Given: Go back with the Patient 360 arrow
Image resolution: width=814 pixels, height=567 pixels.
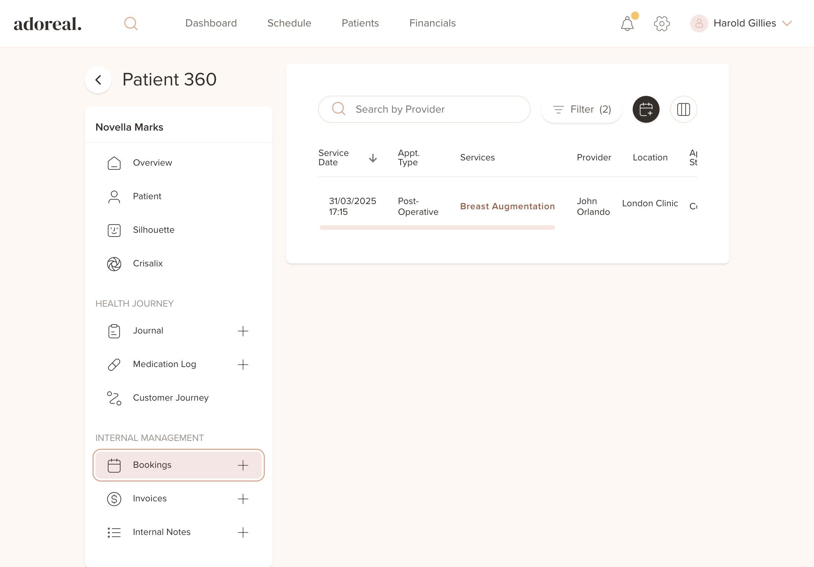Looking at the screenshot, I should pyautogui.click(x=98, y=80).
